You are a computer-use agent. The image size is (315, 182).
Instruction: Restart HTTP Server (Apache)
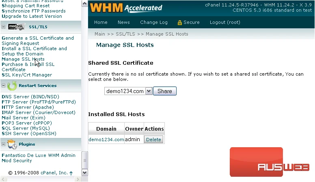coord(28,107)
